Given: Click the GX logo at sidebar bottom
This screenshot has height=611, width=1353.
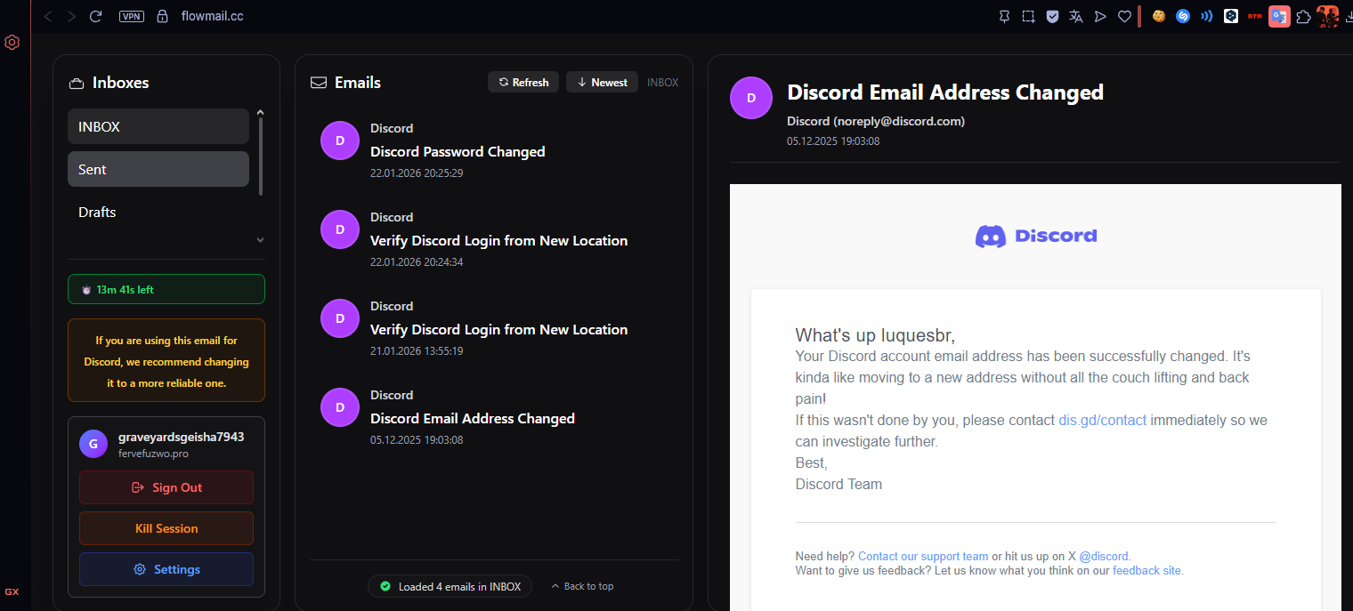Looking at the screenshot, I should coord(12,591).
